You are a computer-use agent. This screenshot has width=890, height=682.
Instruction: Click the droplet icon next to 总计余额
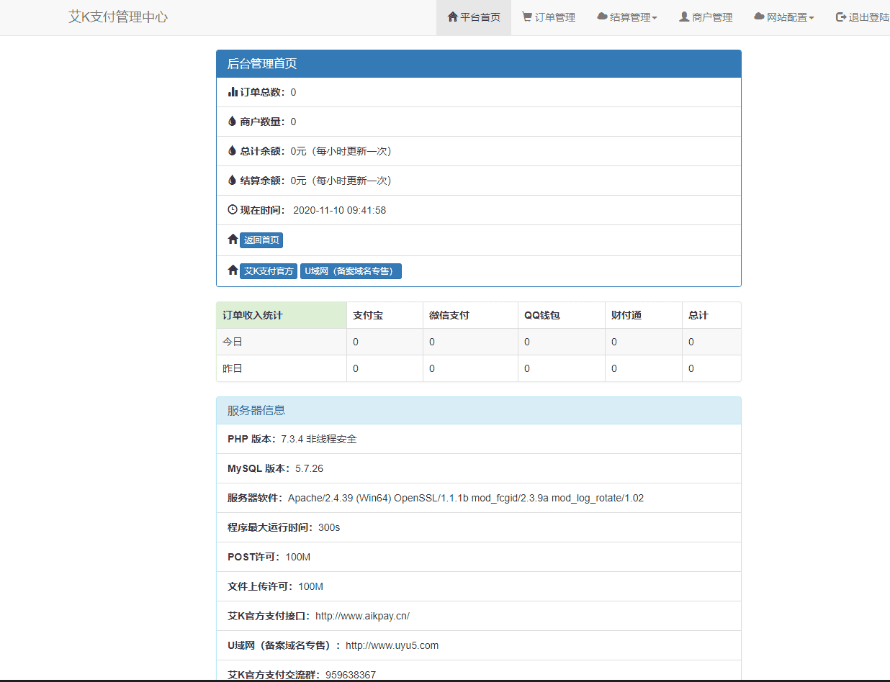point(231,150)
